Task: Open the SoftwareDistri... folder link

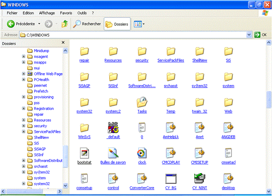Action: coord(142,86)
